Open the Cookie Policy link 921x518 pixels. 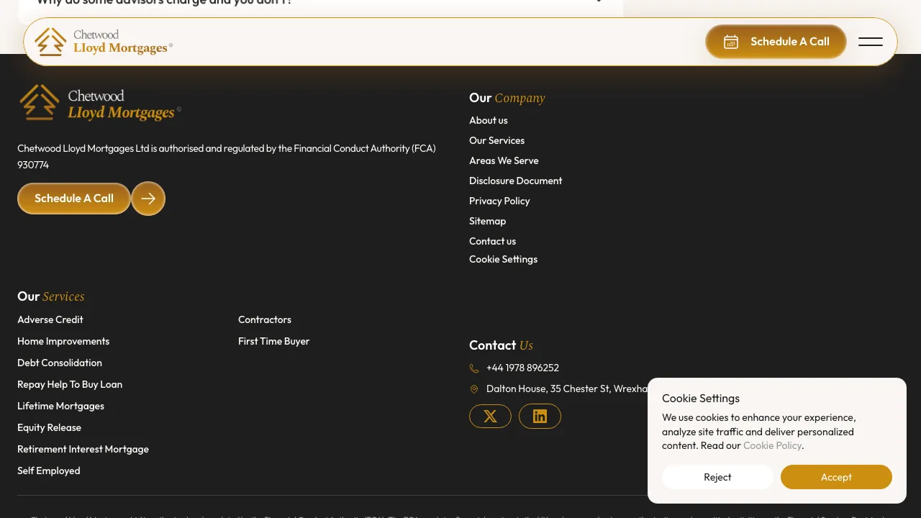[772, 445]
